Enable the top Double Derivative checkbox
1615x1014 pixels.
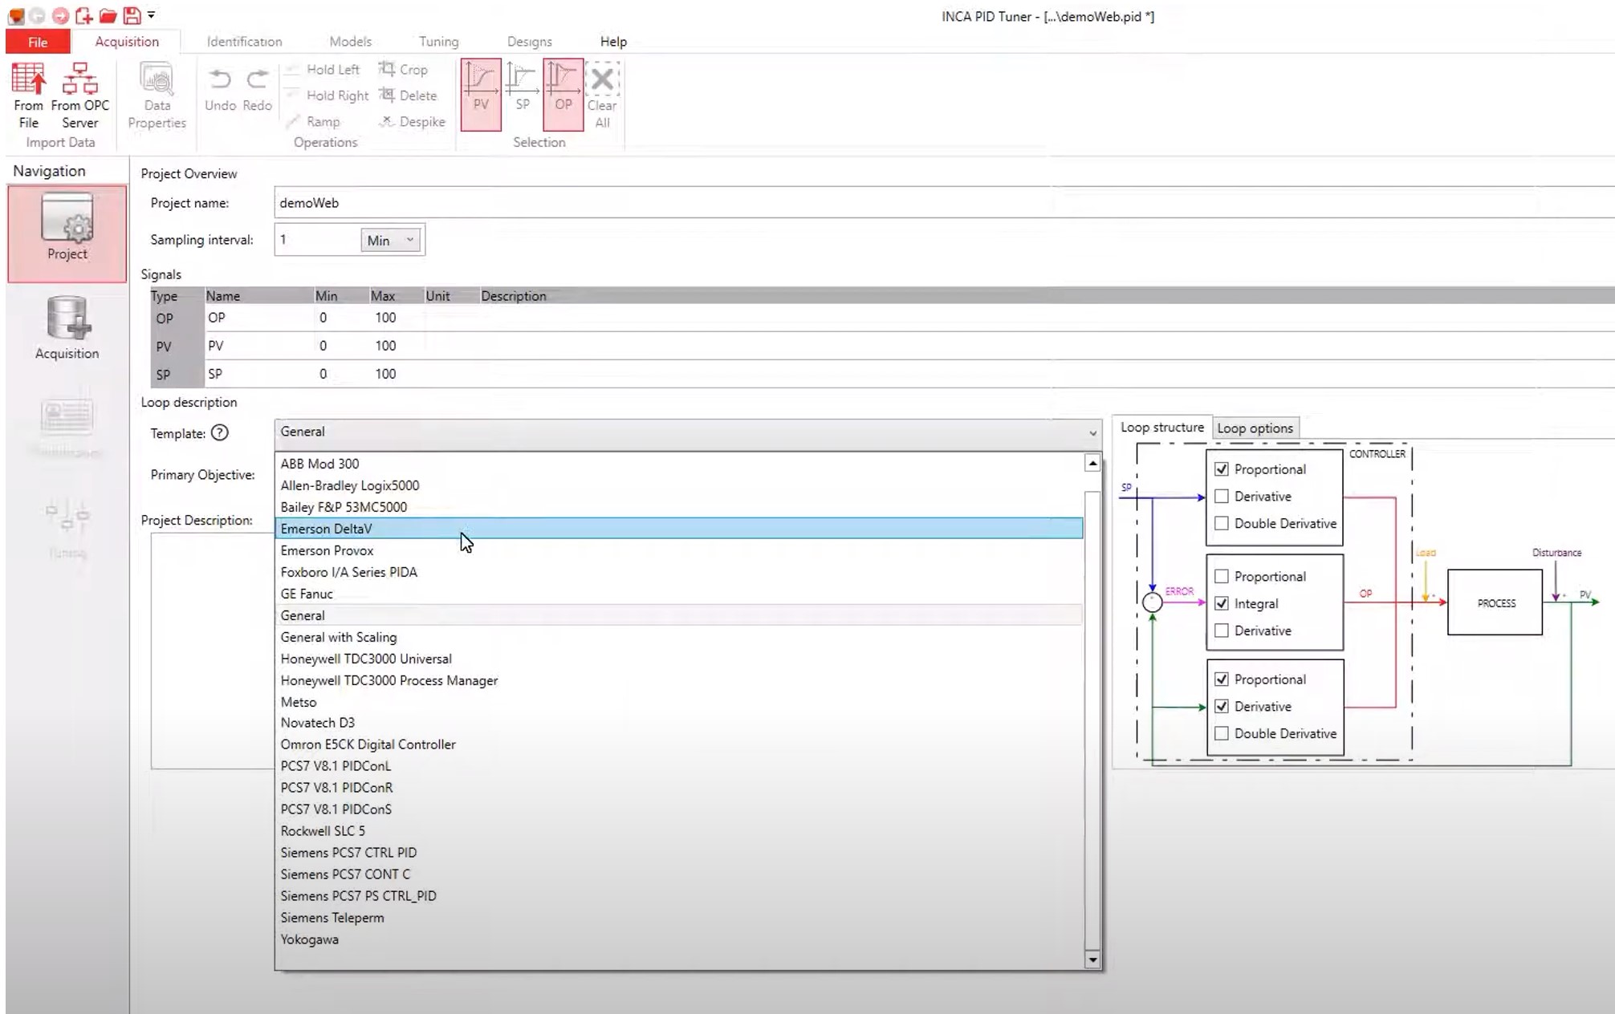pyautogui.click(x=1222, y=523)
